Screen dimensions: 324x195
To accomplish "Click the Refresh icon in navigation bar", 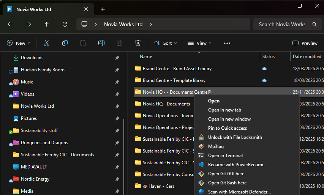I will coord(65,24).
